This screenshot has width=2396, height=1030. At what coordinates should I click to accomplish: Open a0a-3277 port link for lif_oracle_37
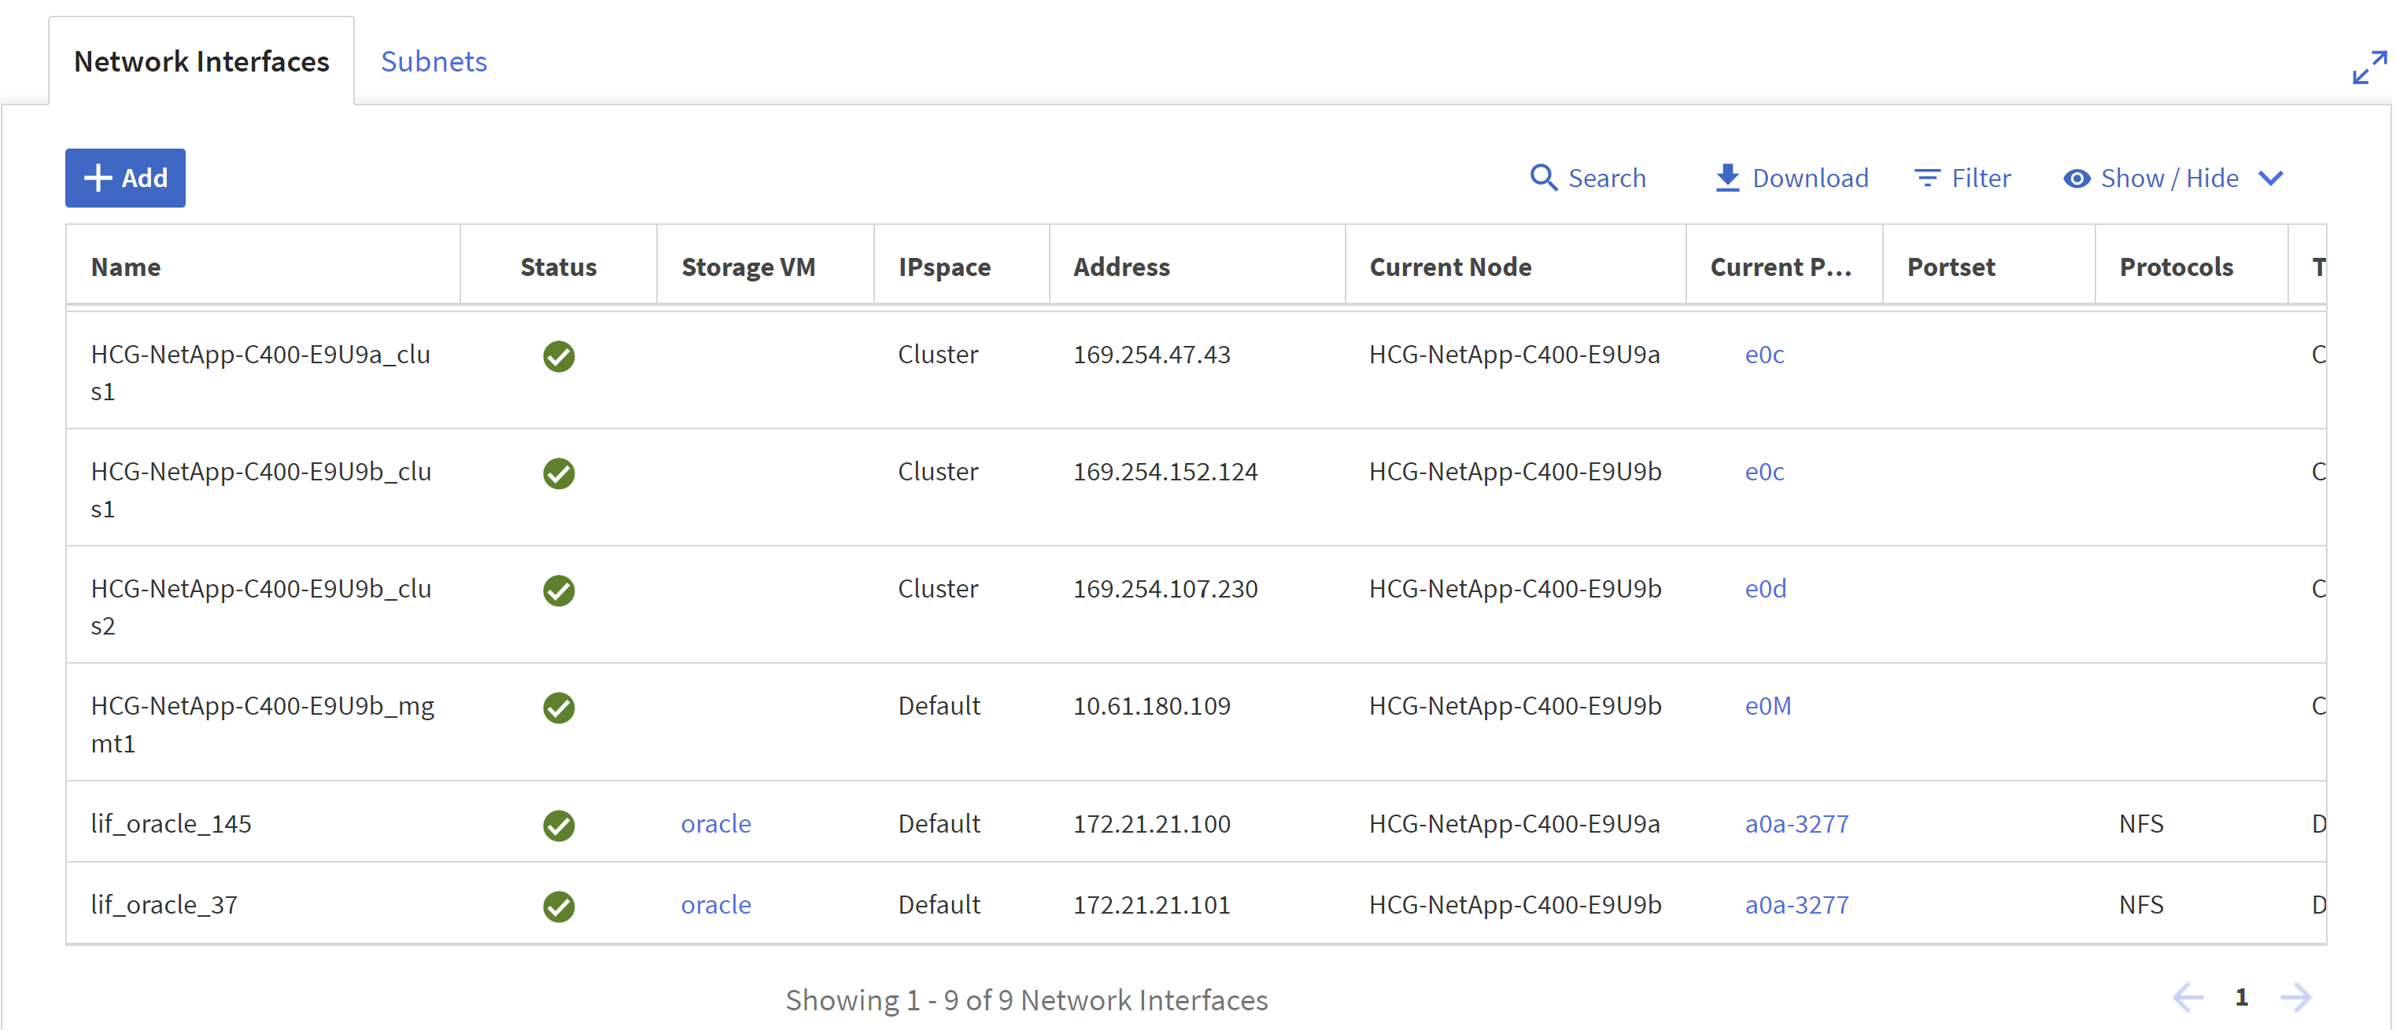click(x=1796, y=904)
